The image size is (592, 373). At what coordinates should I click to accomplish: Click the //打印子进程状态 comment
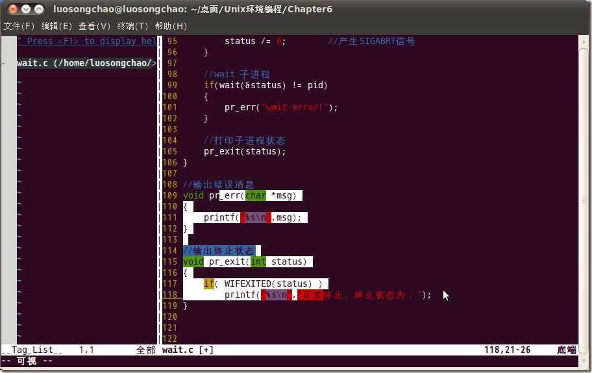point(244,140)
